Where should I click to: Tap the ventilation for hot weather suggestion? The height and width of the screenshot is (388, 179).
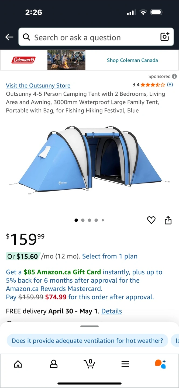(x=87, y=341)
